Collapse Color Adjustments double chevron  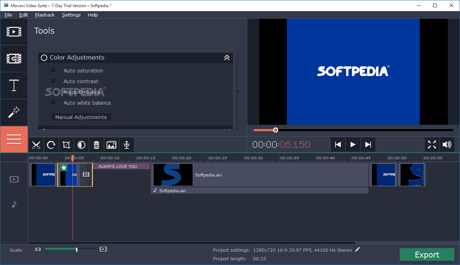coord(227,58)
